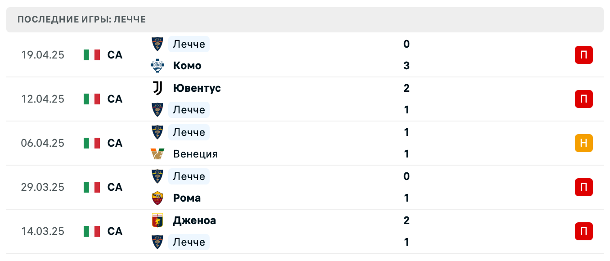Click the Italian flag beside the 19.04.25 match
610x261 pixels.
(92, 54)
